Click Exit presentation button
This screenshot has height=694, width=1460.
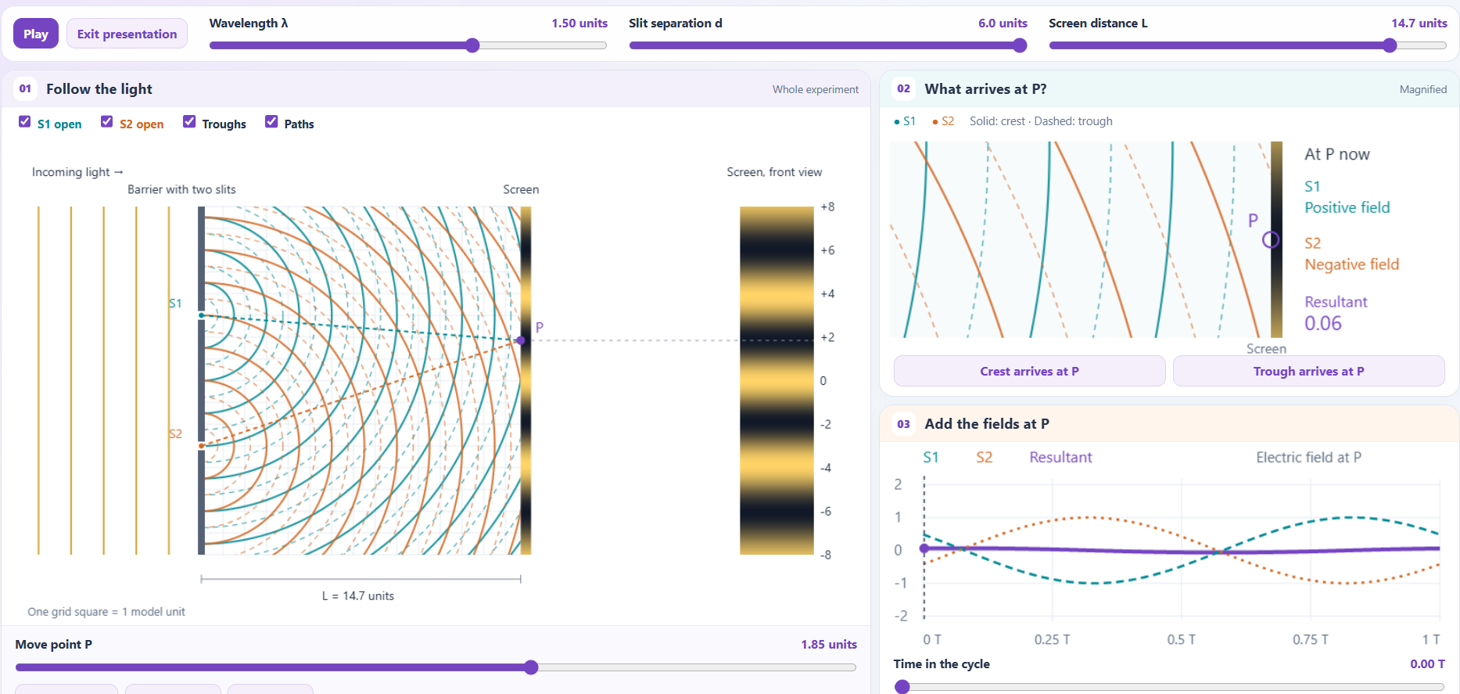pos(127,34)
